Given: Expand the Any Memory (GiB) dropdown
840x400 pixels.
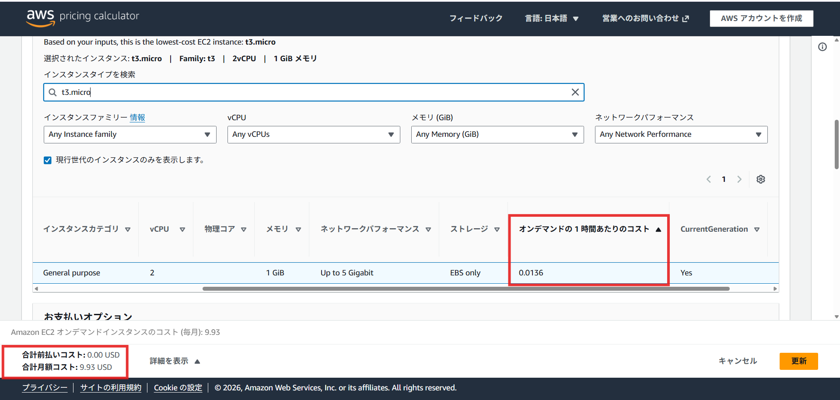Looking at the screenshot, I should (497, 134).
